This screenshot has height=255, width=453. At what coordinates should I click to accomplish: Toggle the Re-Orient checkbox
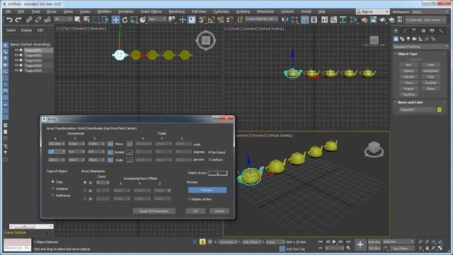click(x=210, y=152)
